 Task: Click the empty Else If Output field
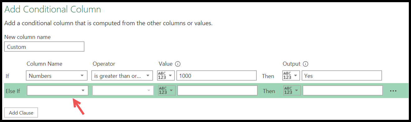(343, 91)
